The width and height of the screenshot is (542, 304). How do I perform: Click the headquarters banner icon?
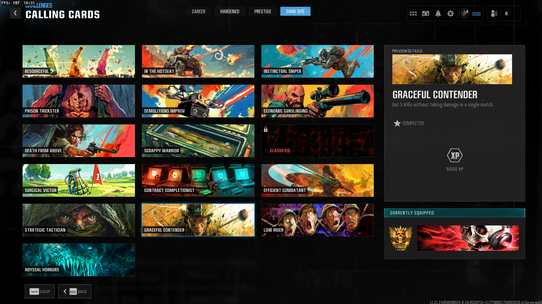click(x=426, y=14)
